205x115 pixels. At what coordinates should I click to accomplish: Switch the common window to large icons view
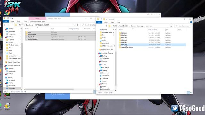tap(191, 93)
